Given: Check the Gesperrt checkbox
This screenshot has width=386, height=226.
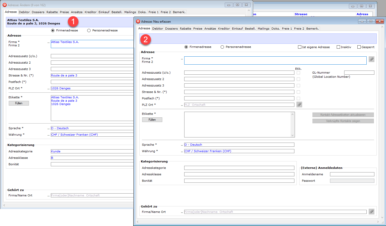Looking at the screenshot, I should click(359, 47).
